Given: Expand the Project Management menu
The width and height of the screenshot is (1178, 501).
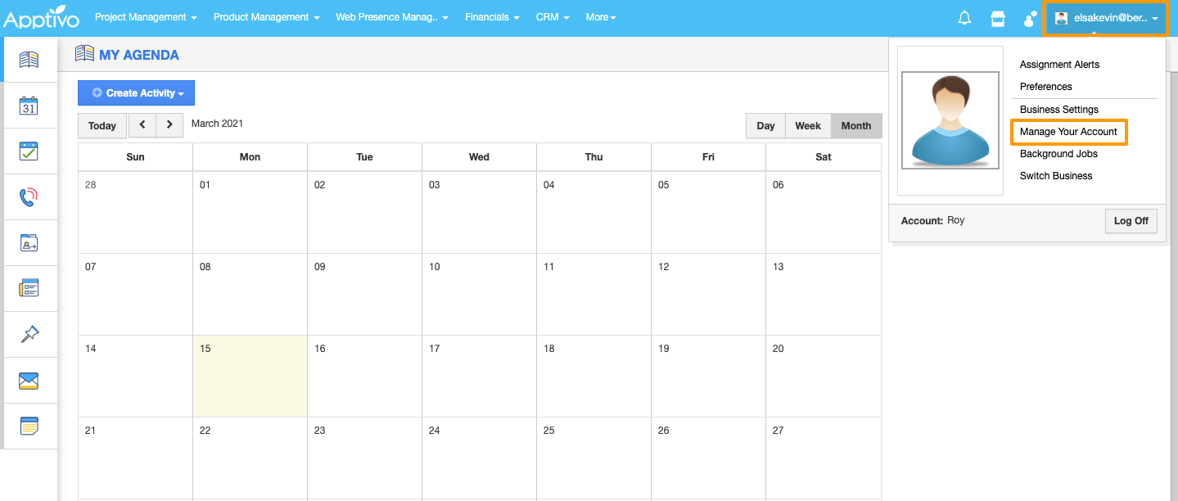Looking at the screenshot, I should pyautogui.click(x=146, y=17).
